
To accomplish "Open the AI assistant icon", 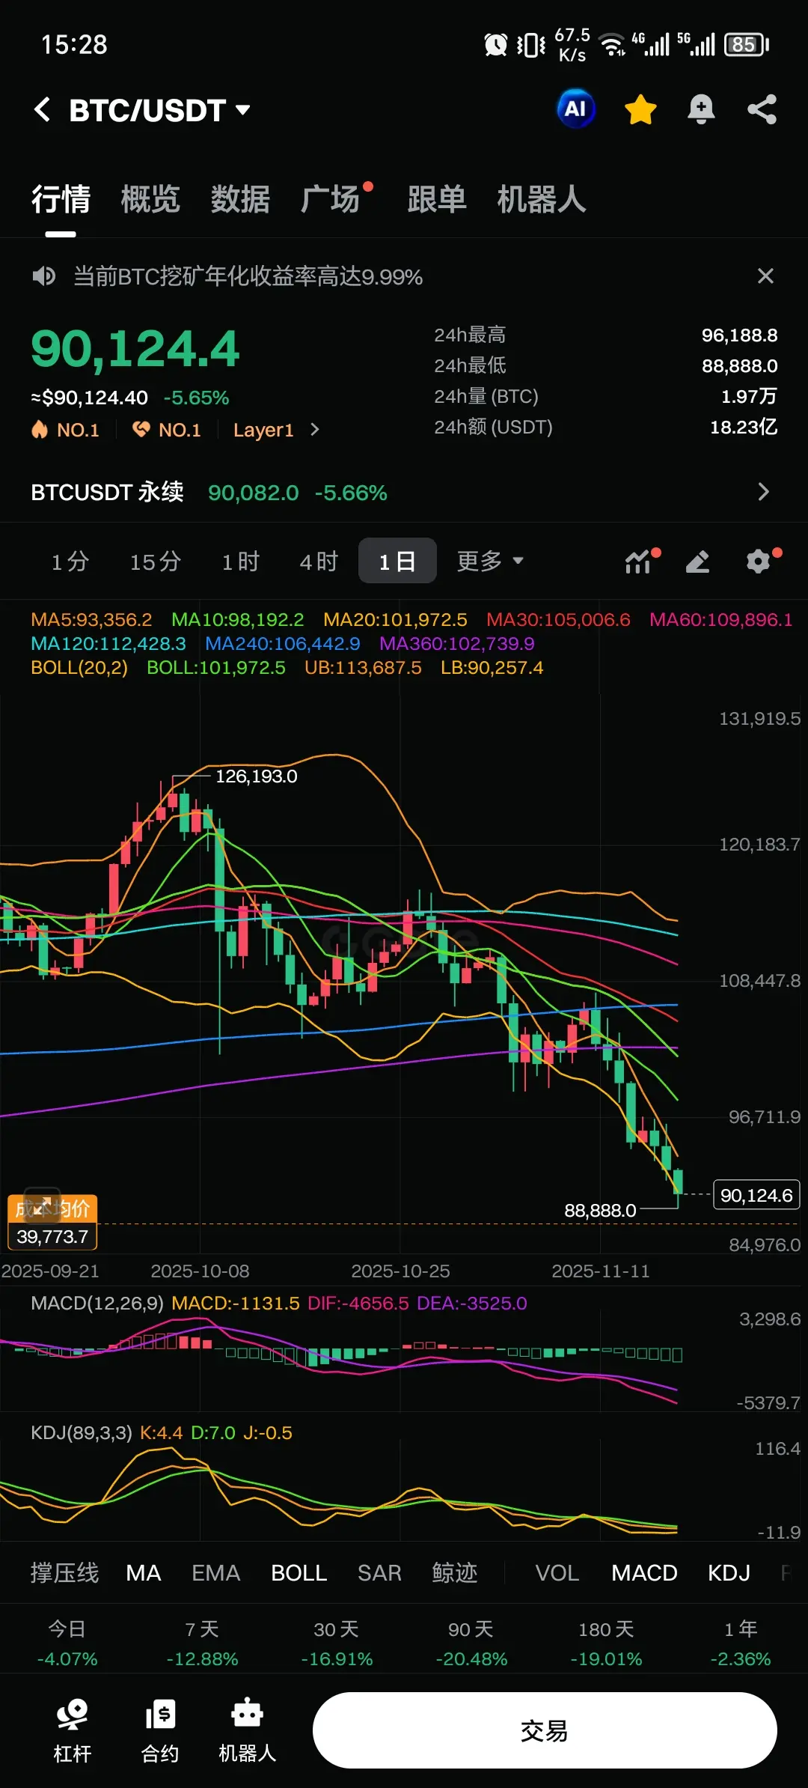I will 575,109.
